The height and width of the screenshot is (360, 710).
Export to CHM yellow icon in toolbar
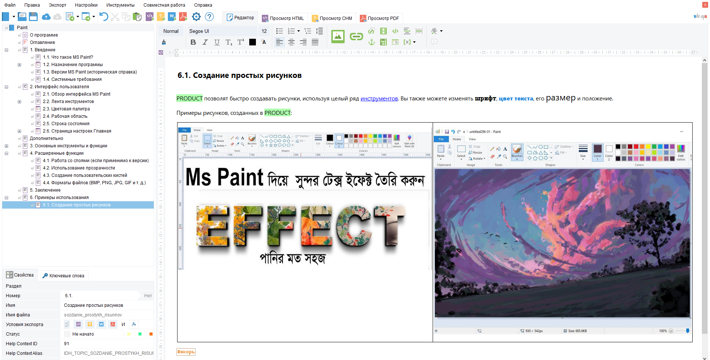tap(161, 17)
